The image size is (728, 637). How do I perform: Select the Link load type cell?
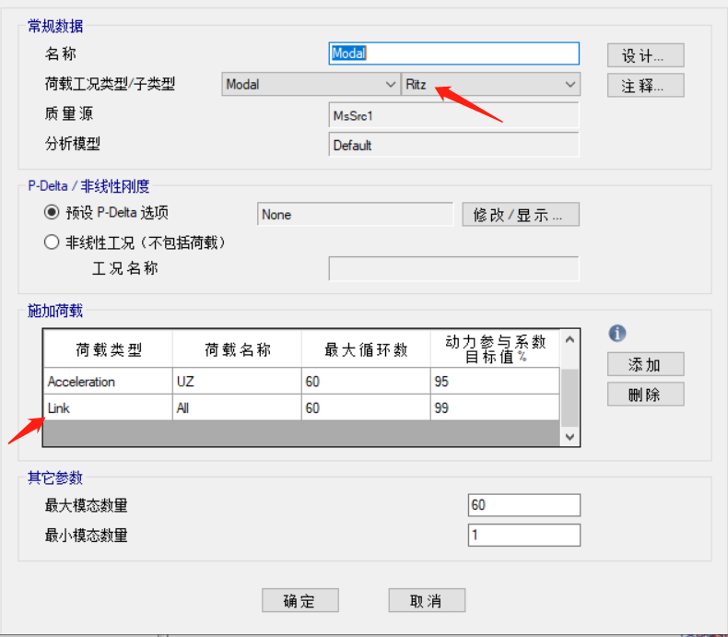[108, 407]
